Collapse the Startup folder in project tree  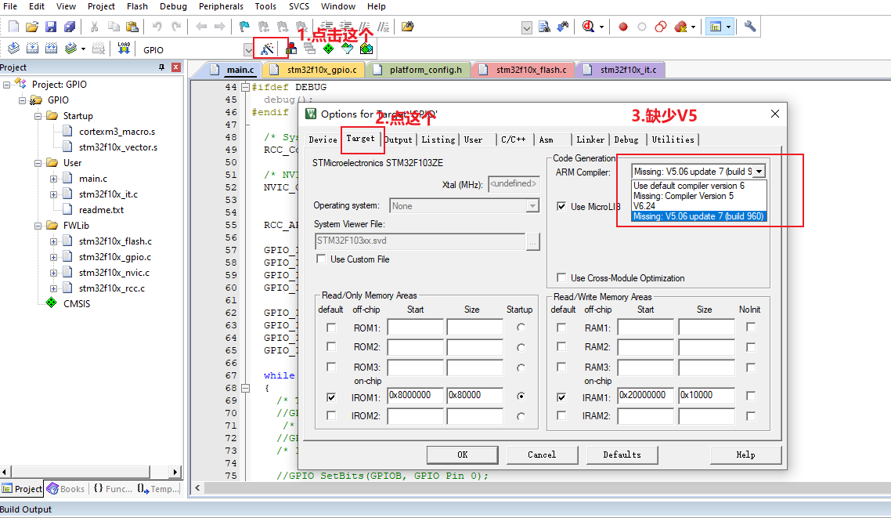pyautogui.click(x=38, y=115)
